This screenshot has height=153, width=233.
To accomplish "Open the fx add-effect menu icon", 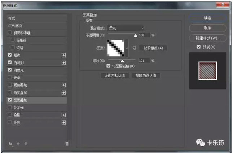I will tap(10, 144).
